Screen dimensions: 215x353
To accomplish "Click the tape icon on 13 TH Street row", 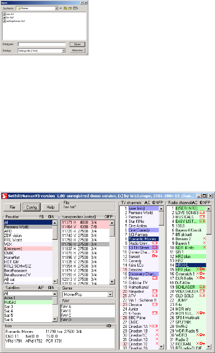I will 155,248.
